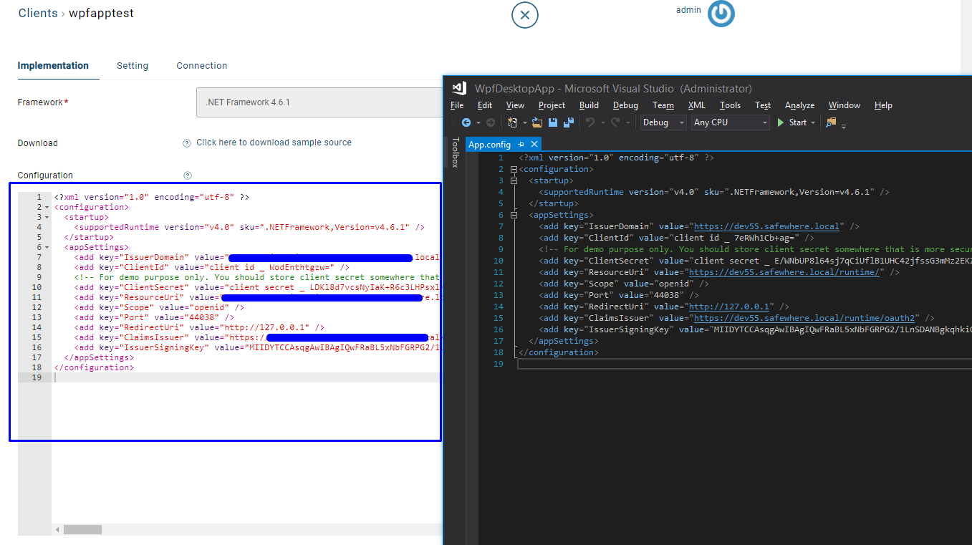Image resolution: width=972 pixels, height=545 pixels.
Task: Click the Undo arrow icon
Action: 590,122
